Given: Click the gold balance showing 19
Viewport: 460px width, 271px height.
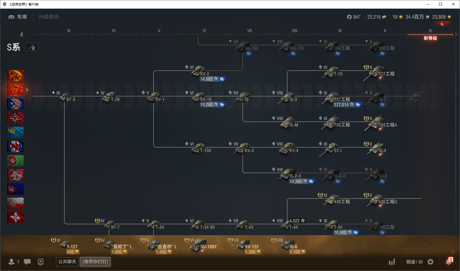Looking at the screenshot, I should click(x=397, y=17).
